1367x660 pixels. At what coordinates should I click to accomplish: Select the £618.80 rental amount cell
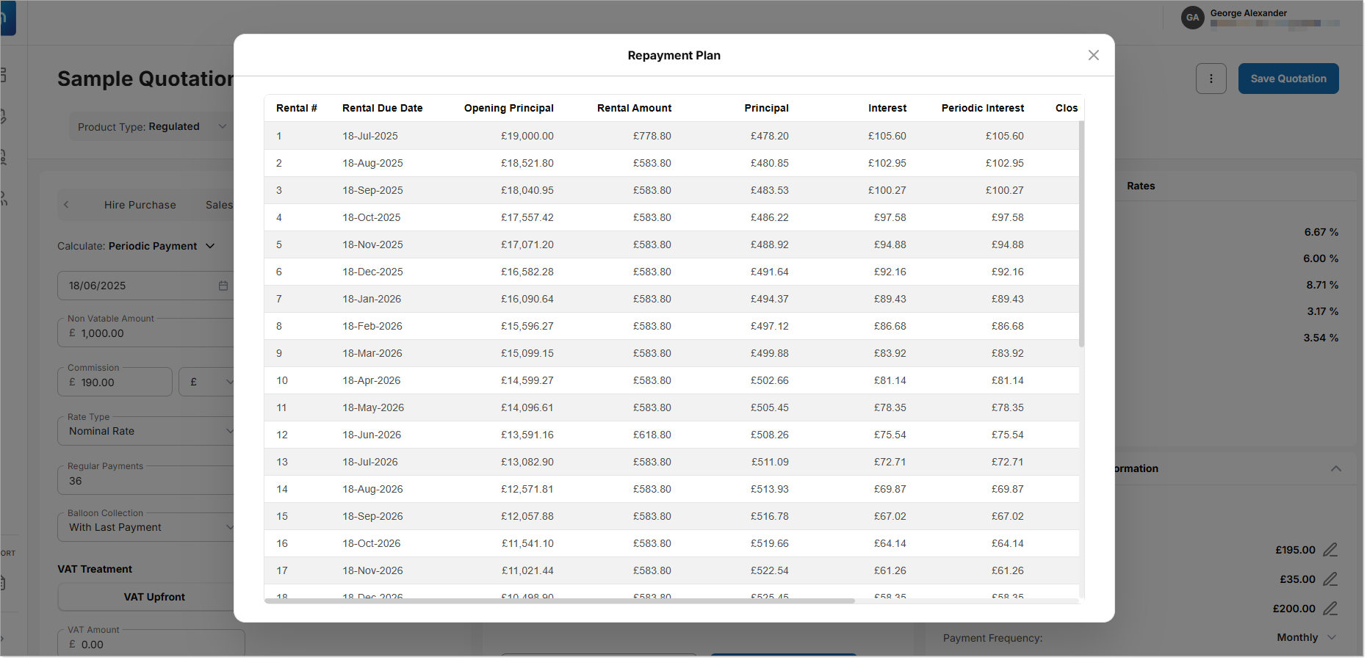click(652, 435)
